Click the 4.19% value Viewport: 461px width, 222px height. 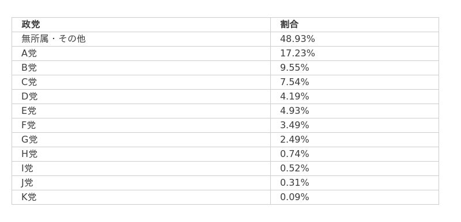(x=294, y=97)
